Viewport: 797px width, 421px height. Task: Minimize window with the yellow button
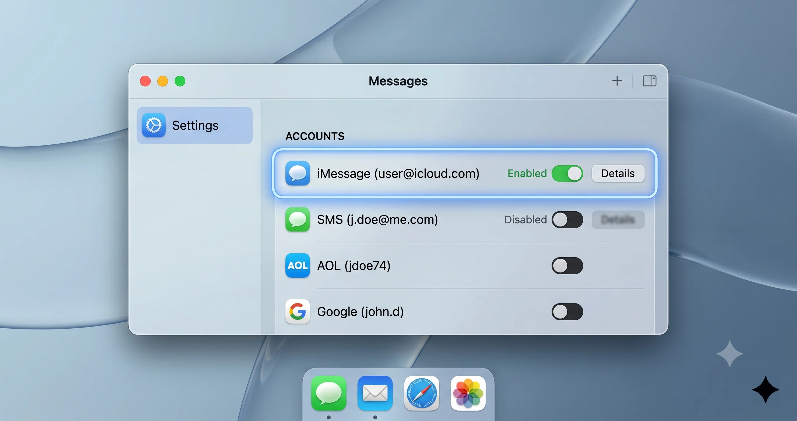pyautogui.click(x=163, y=81)
